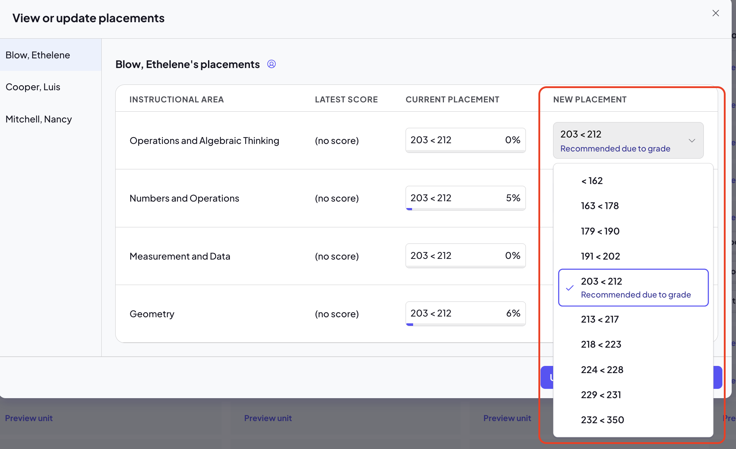Click Numbers and Operations current placement box
736x449 pixels.
(465, 198)
